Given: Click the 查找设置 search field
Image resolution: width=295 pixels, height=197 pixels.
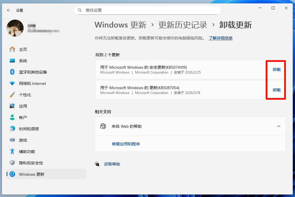Looking at the screenshot, I should pyautogui.click(x=147, y=10).
